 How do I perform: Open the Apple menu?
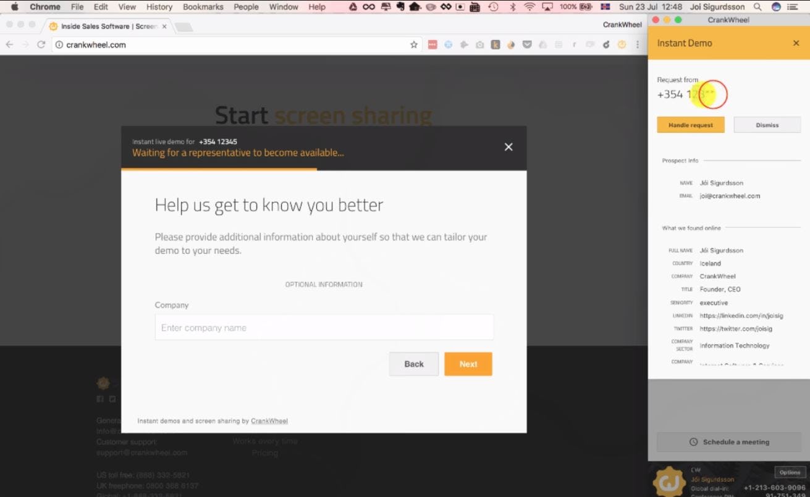click(x=14, y=7)
